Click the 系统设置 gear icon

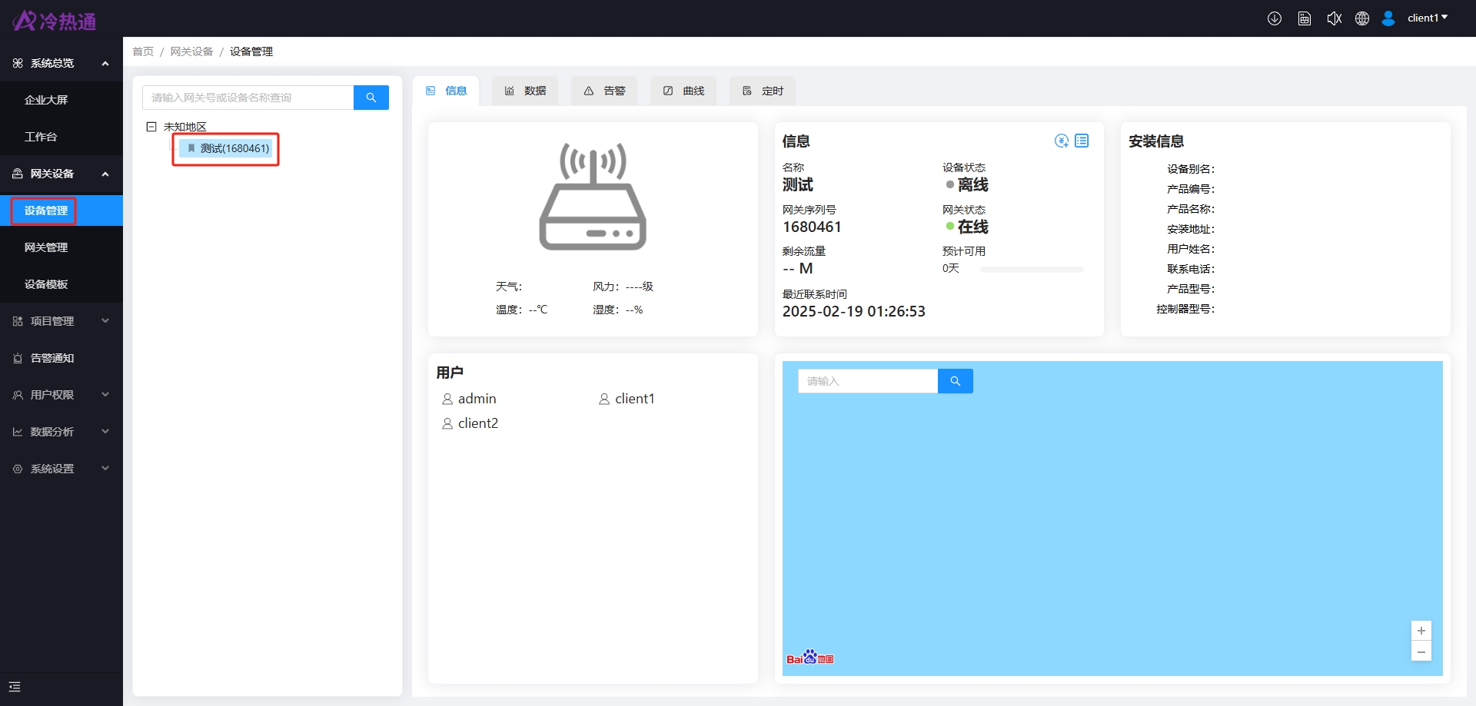pyautogui.click(x=18, y=469)
